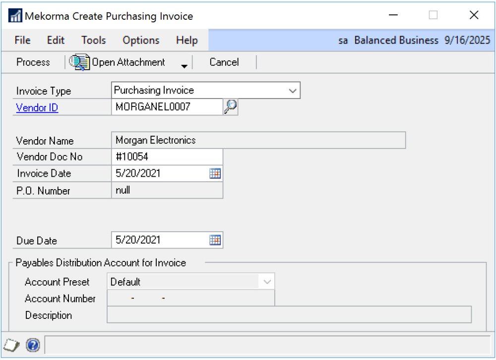Click the note icon at the bottom left
This screenshot has height=360, width=496.
click(10, 345)
